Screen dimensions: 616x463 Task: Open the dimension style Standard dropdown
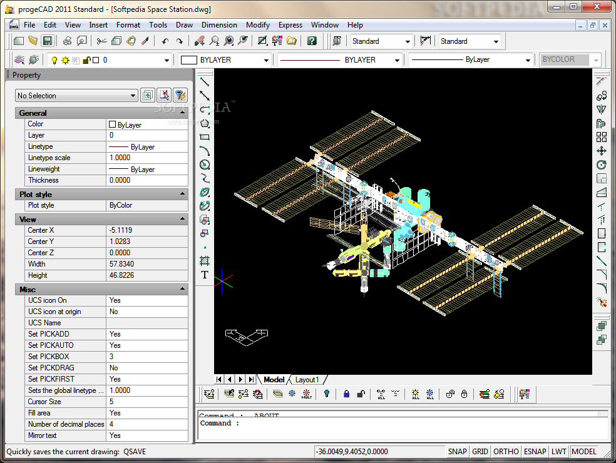coord(496,41)
